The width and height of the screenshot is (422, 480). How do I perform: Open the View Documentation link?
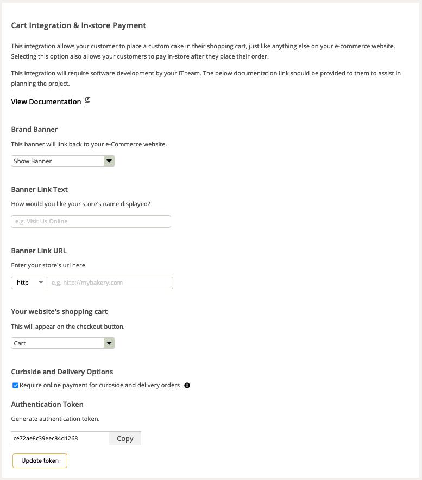point(46,101)
